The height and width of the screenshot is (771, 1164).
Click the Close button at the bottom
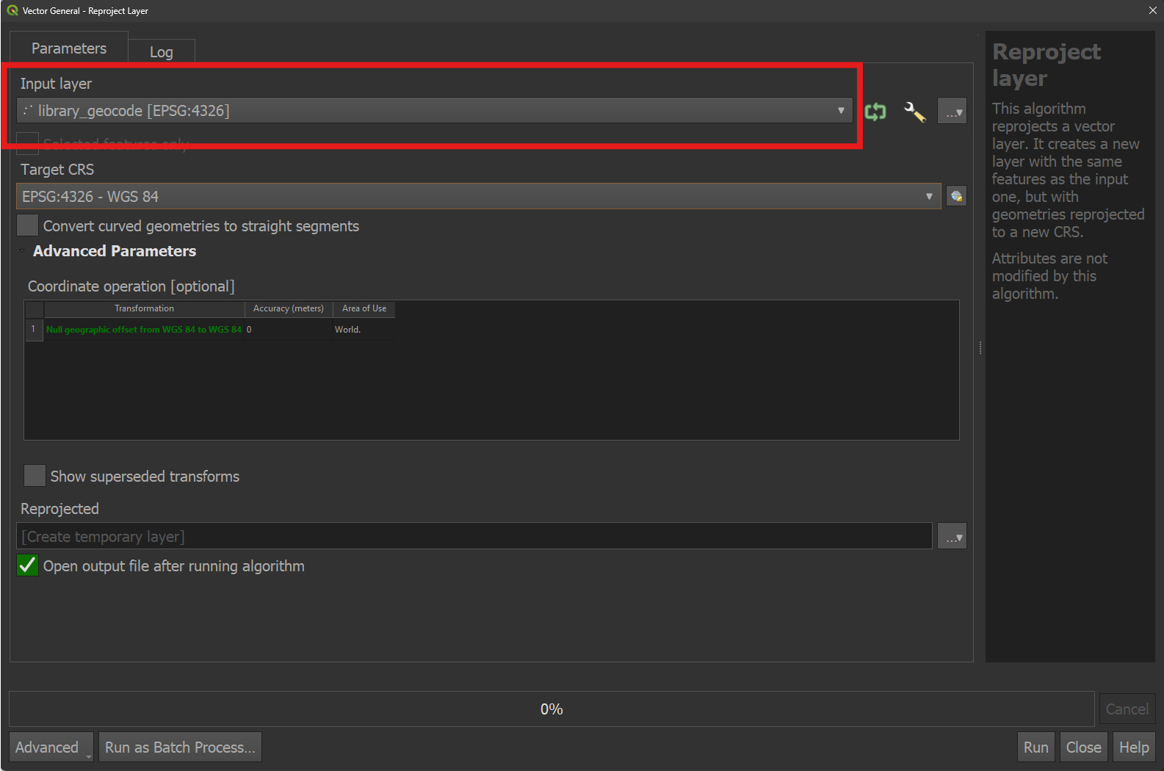point(1083,747)
